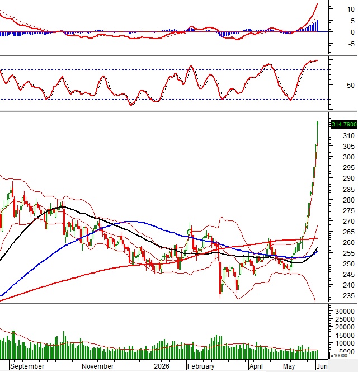
Task: Select the Jun label at axis end
Action: tap(322, 366)
